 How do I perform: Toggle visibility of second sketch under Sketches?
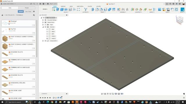coord(47,31)
